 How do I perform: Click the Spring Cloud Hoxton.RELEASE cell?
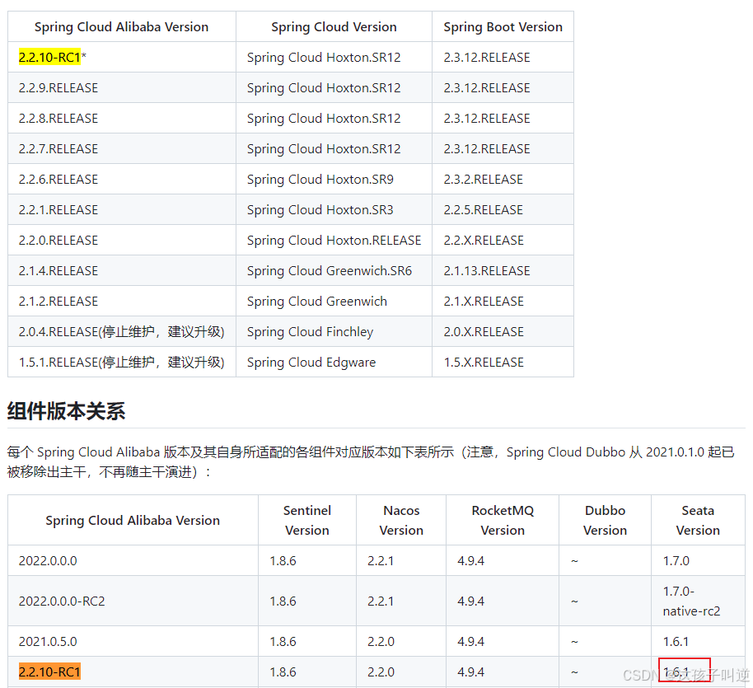coord(334,241)
